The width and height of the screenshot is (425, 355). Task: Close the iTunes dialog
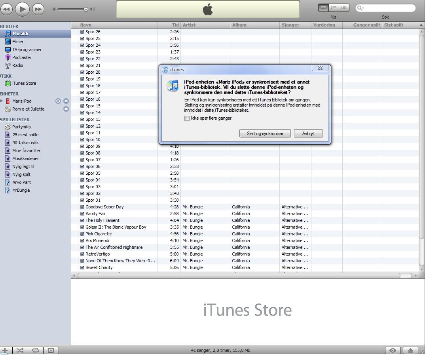pyautogui.click(x=320, y=68)
